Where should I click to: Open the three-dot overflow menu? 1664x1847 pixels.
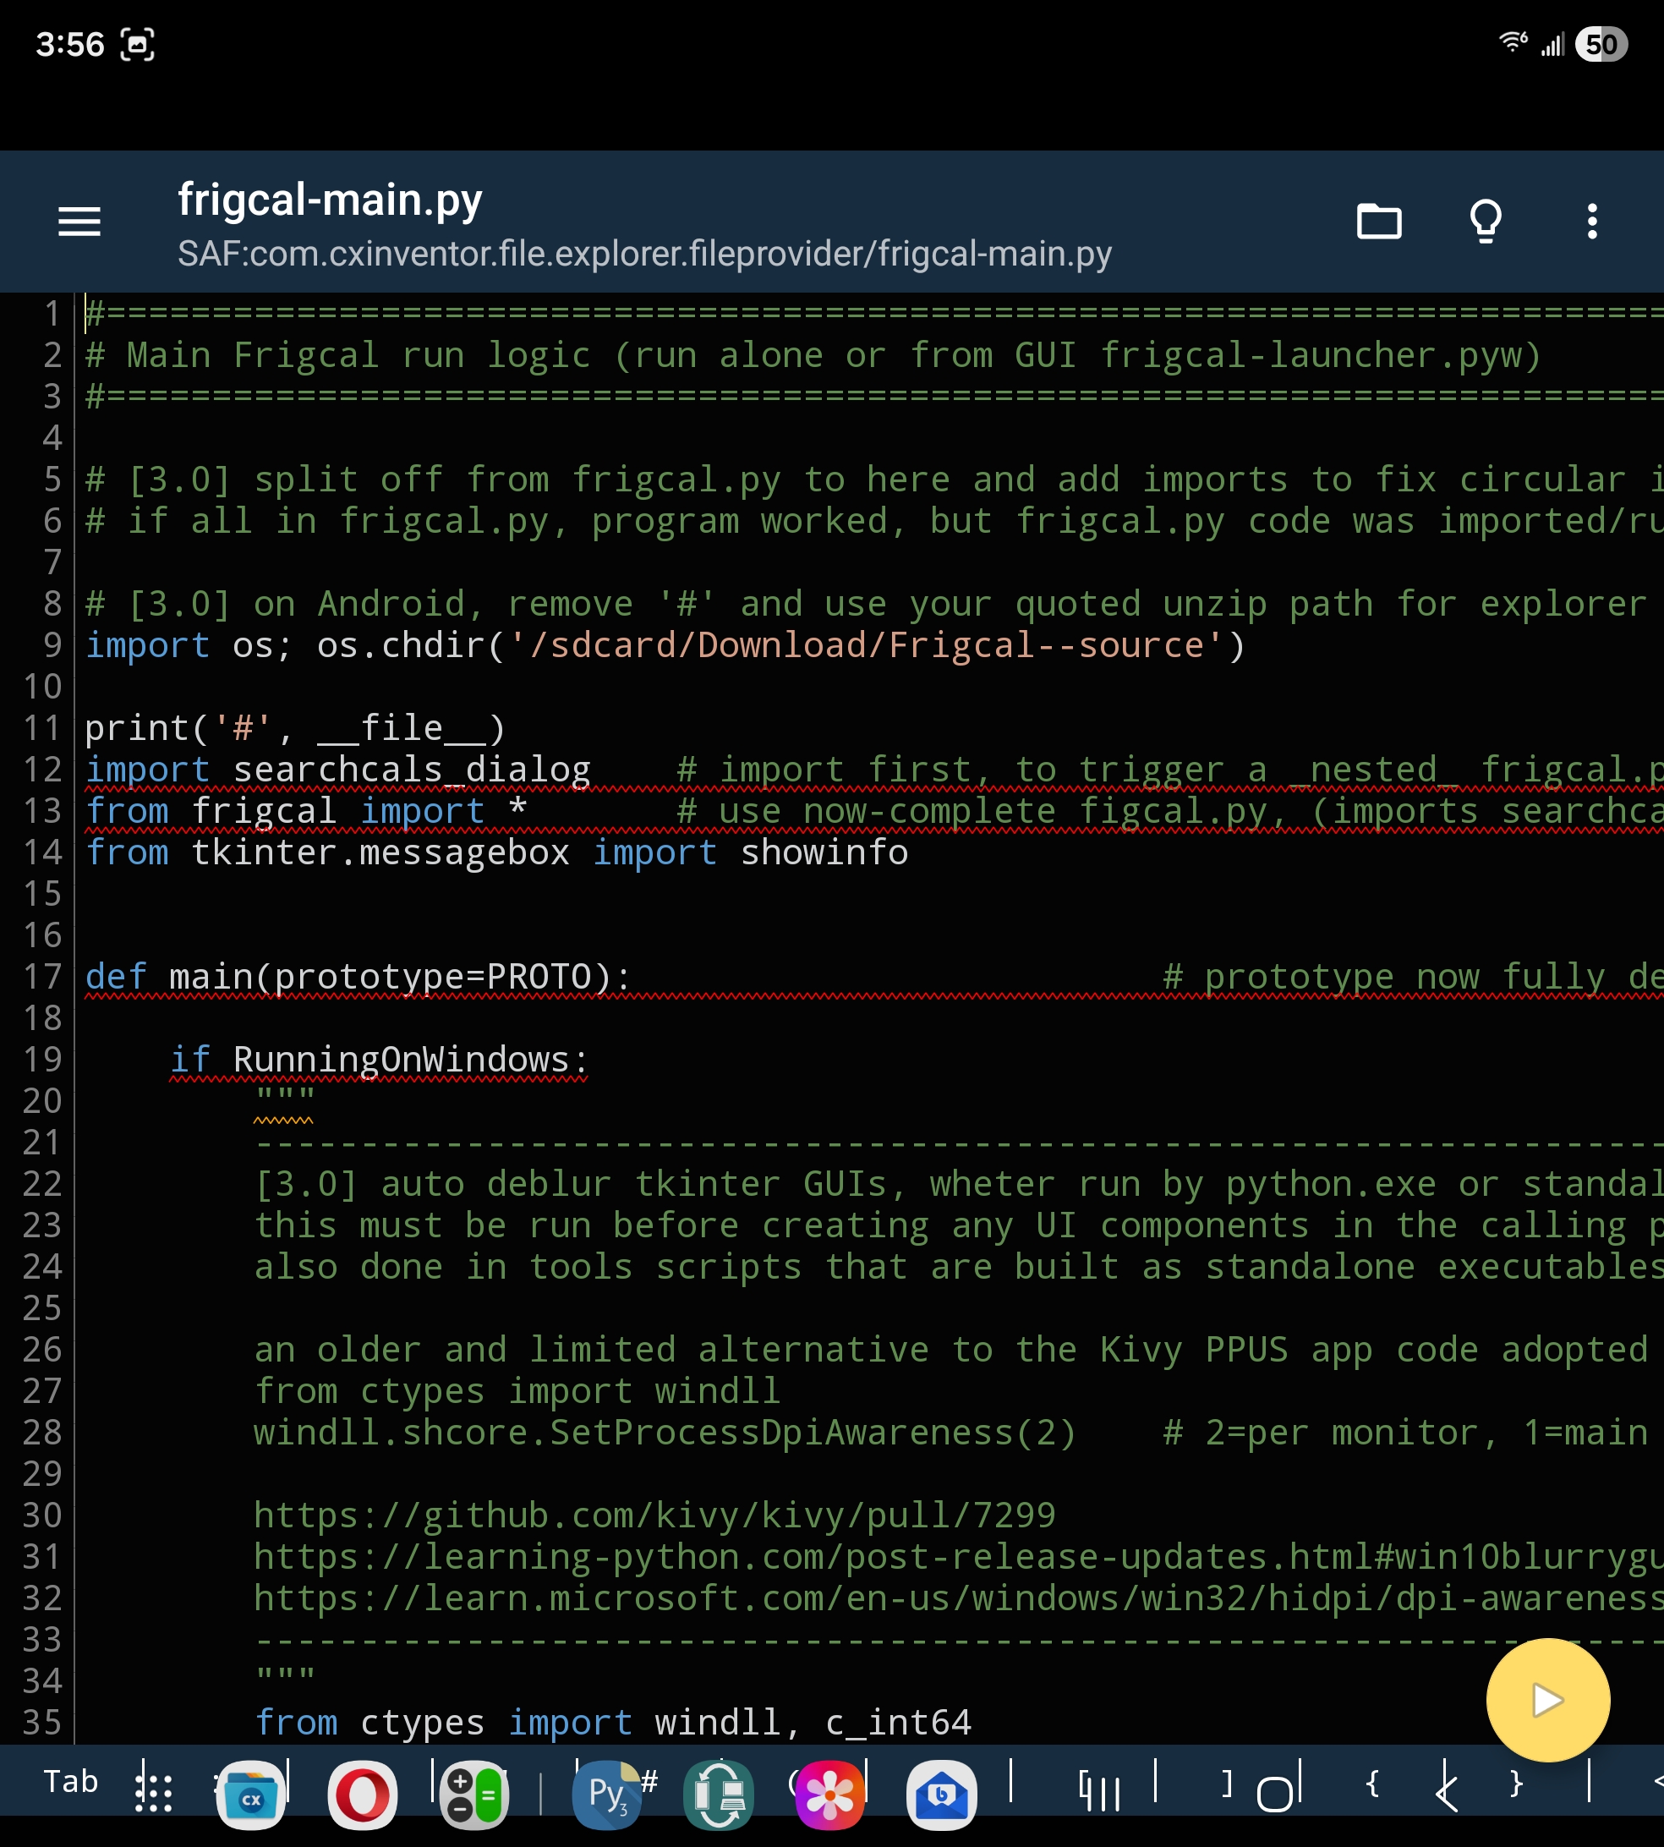pos(1592,222)
